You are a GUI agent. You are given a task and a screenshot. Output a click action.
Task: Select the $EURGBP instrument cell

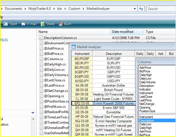pos(82,58)
